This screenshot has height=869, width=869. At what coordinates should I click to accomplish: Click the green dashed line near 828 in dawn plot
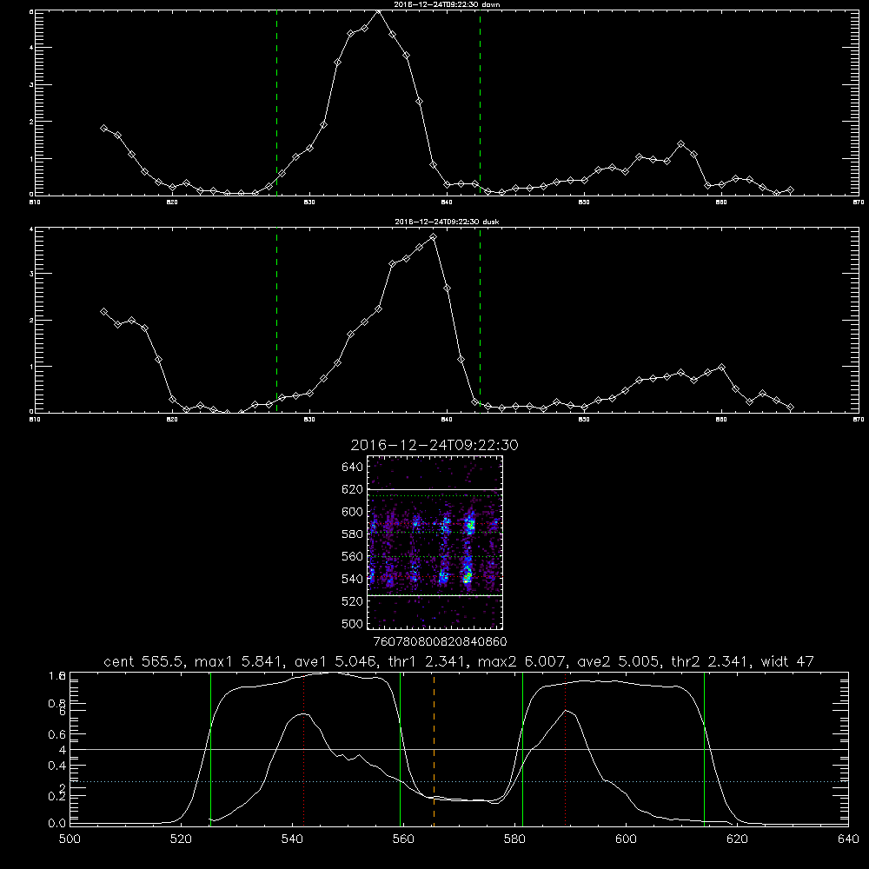276,103
